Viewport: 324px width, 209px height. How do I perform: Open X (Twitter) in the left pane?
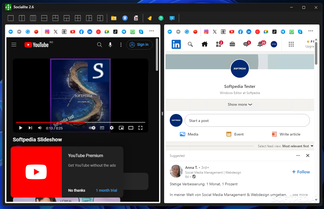[x=56, y=32]
